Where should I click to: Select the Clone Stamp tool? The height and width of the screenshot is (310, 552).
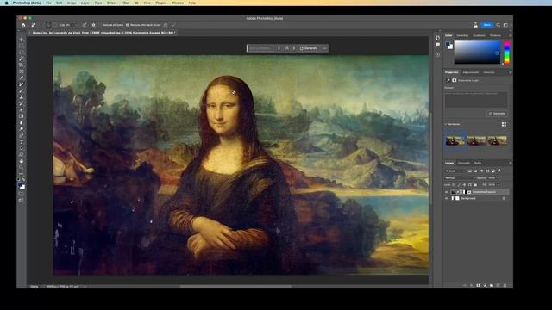(22, 97)
